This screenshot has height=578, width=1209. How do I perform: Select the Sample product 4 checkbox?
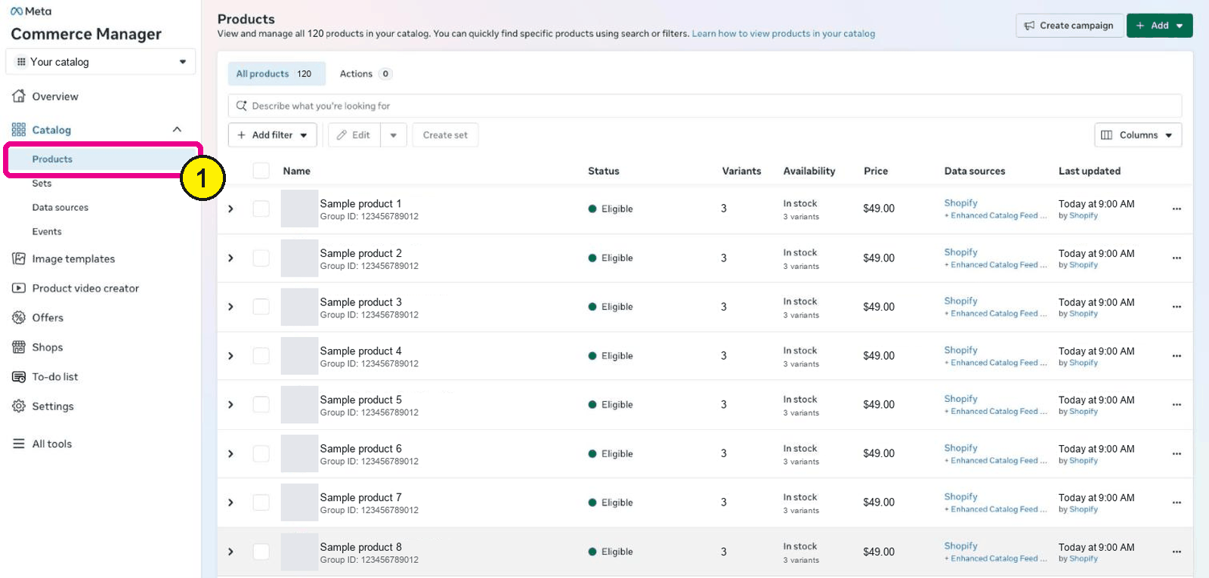[x=261, y=356]
